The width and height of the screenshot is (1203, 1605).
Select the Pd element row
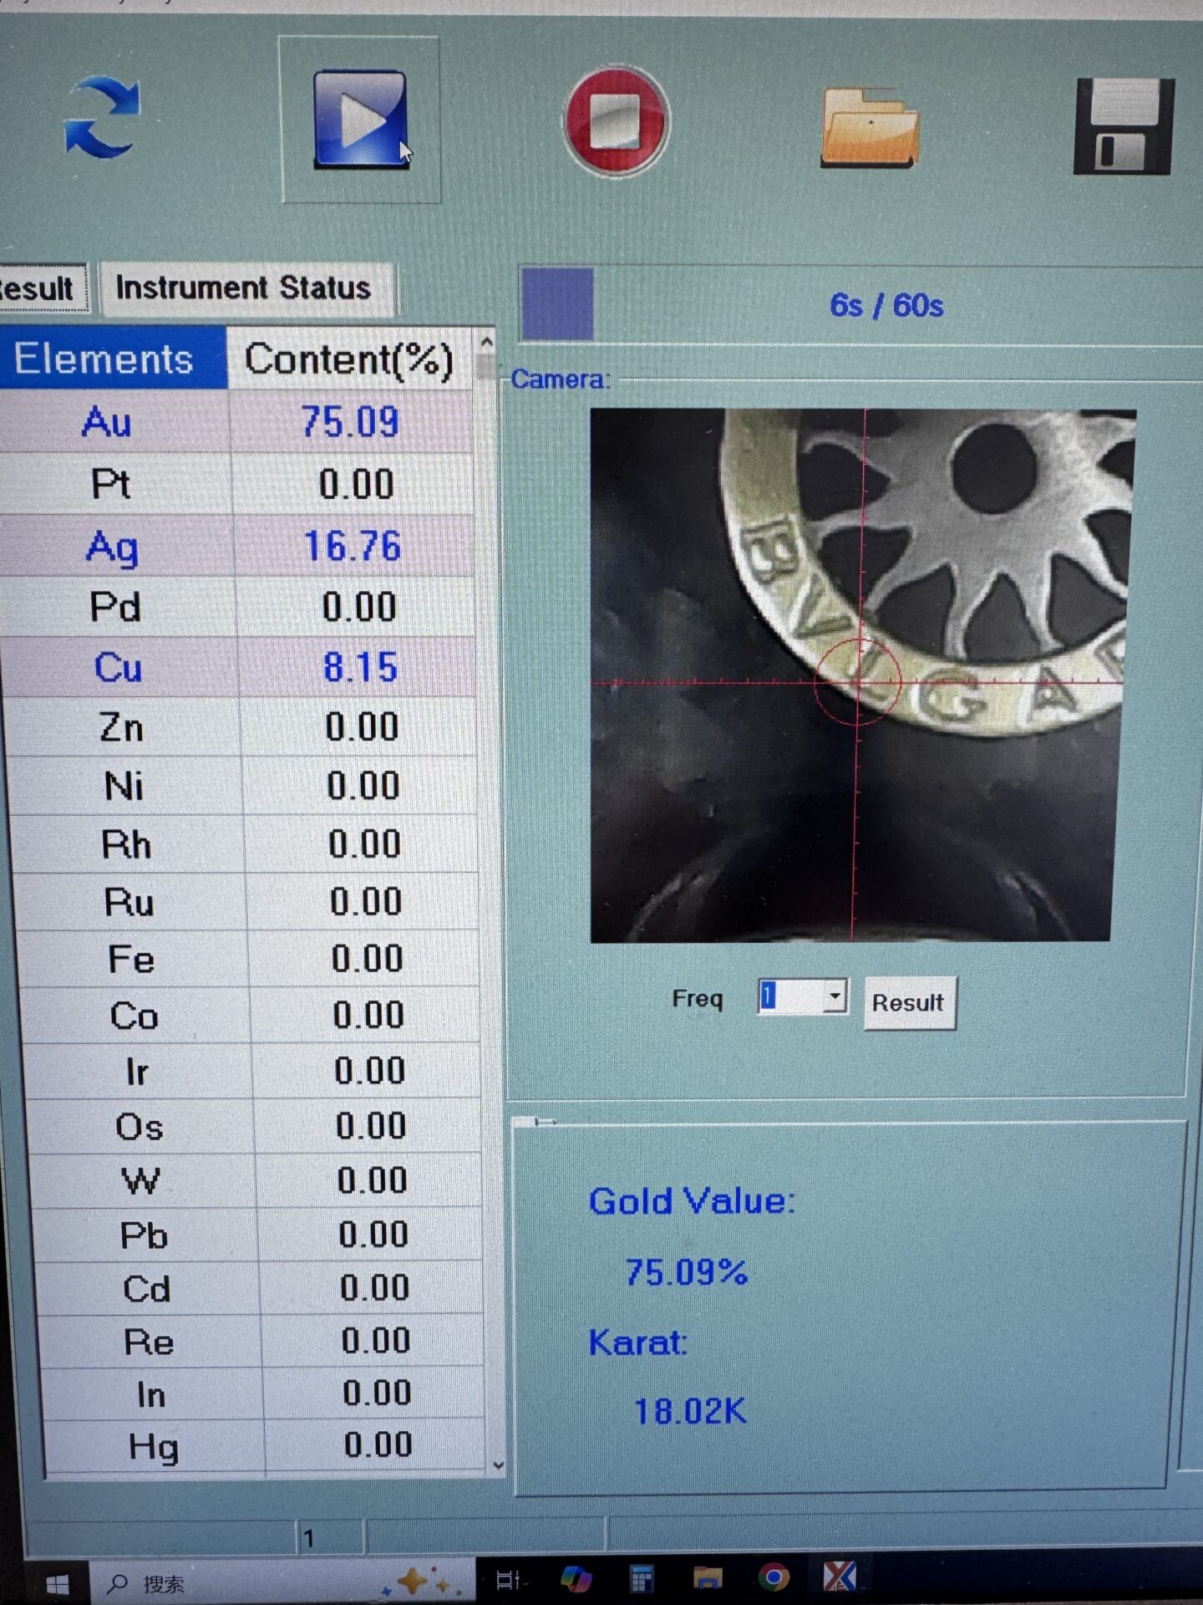(238, 606)
